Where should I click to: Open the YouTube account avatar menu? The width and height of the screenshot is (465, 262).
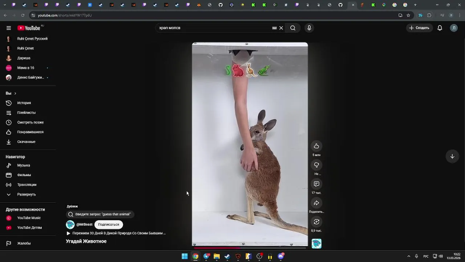[x=454, y=28]
